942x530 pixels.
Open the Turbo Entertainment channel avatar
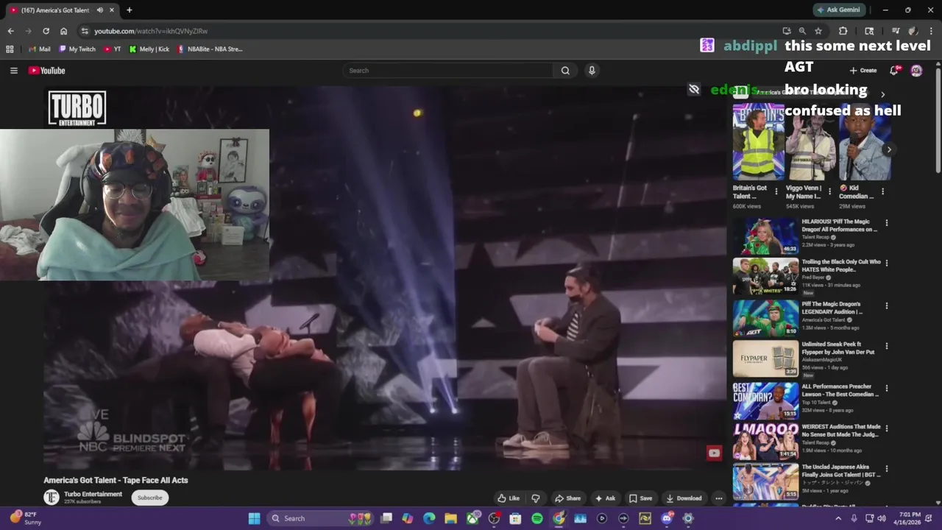[x=51, y=498]
